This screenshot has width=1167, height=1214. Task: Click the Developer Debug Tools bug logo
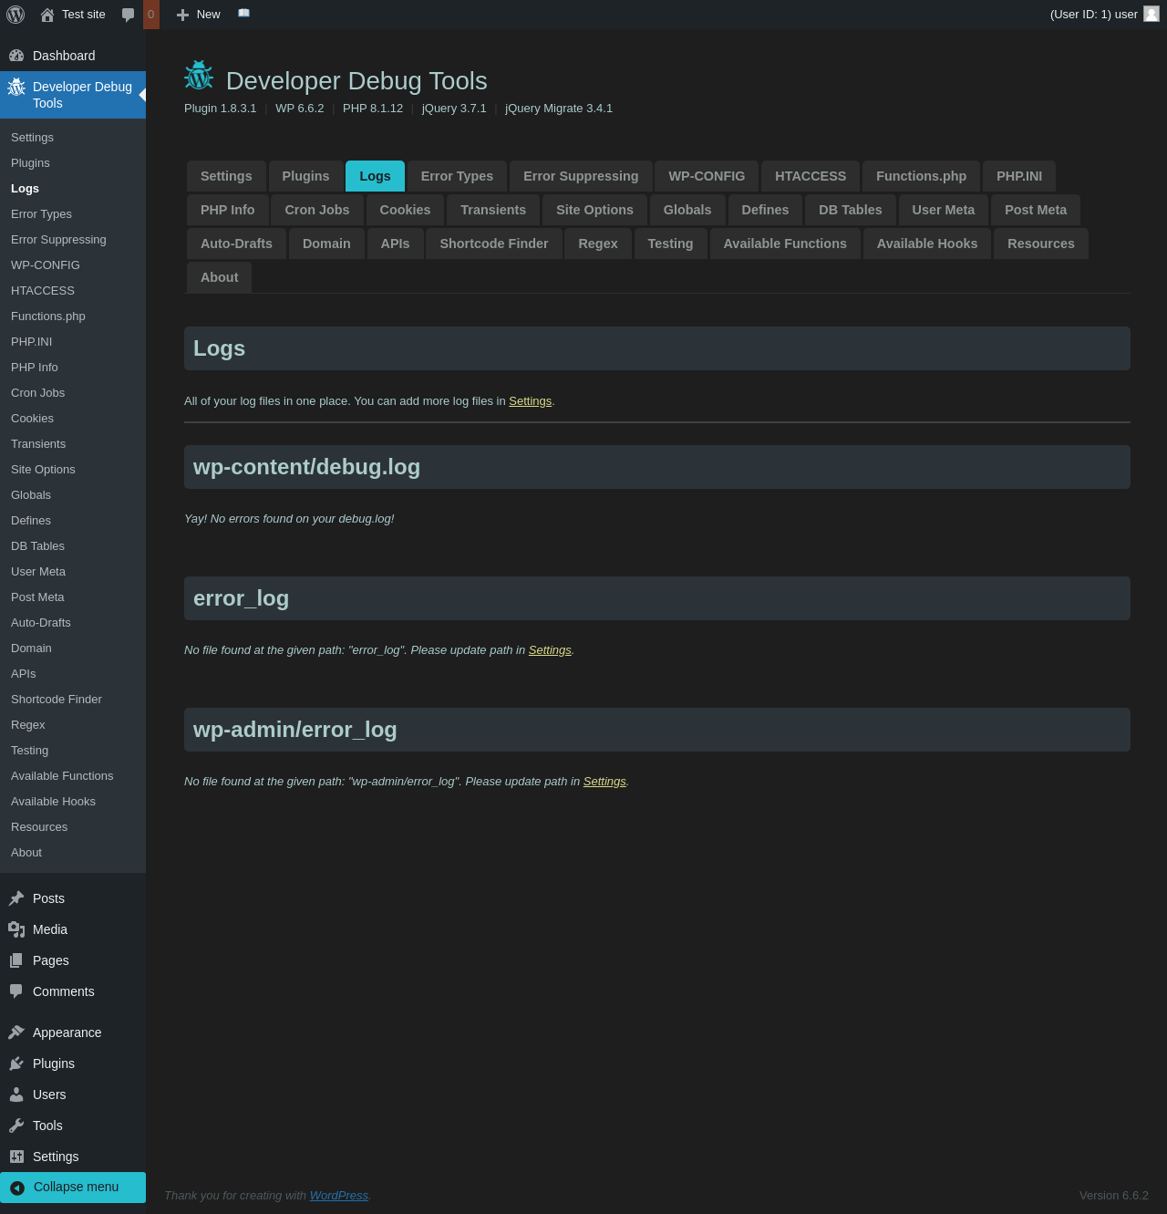tap(199, 77)
